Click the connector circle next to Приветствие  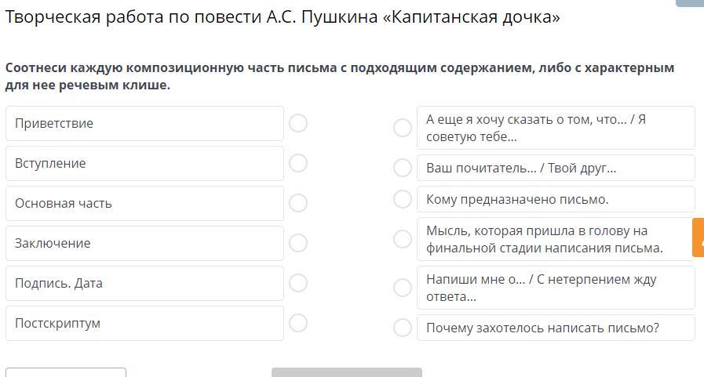298,123
